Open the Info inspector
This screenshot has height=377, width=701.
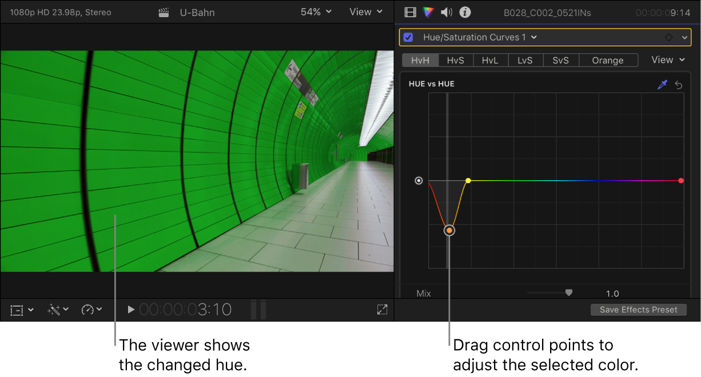click(x=464, y=12)
